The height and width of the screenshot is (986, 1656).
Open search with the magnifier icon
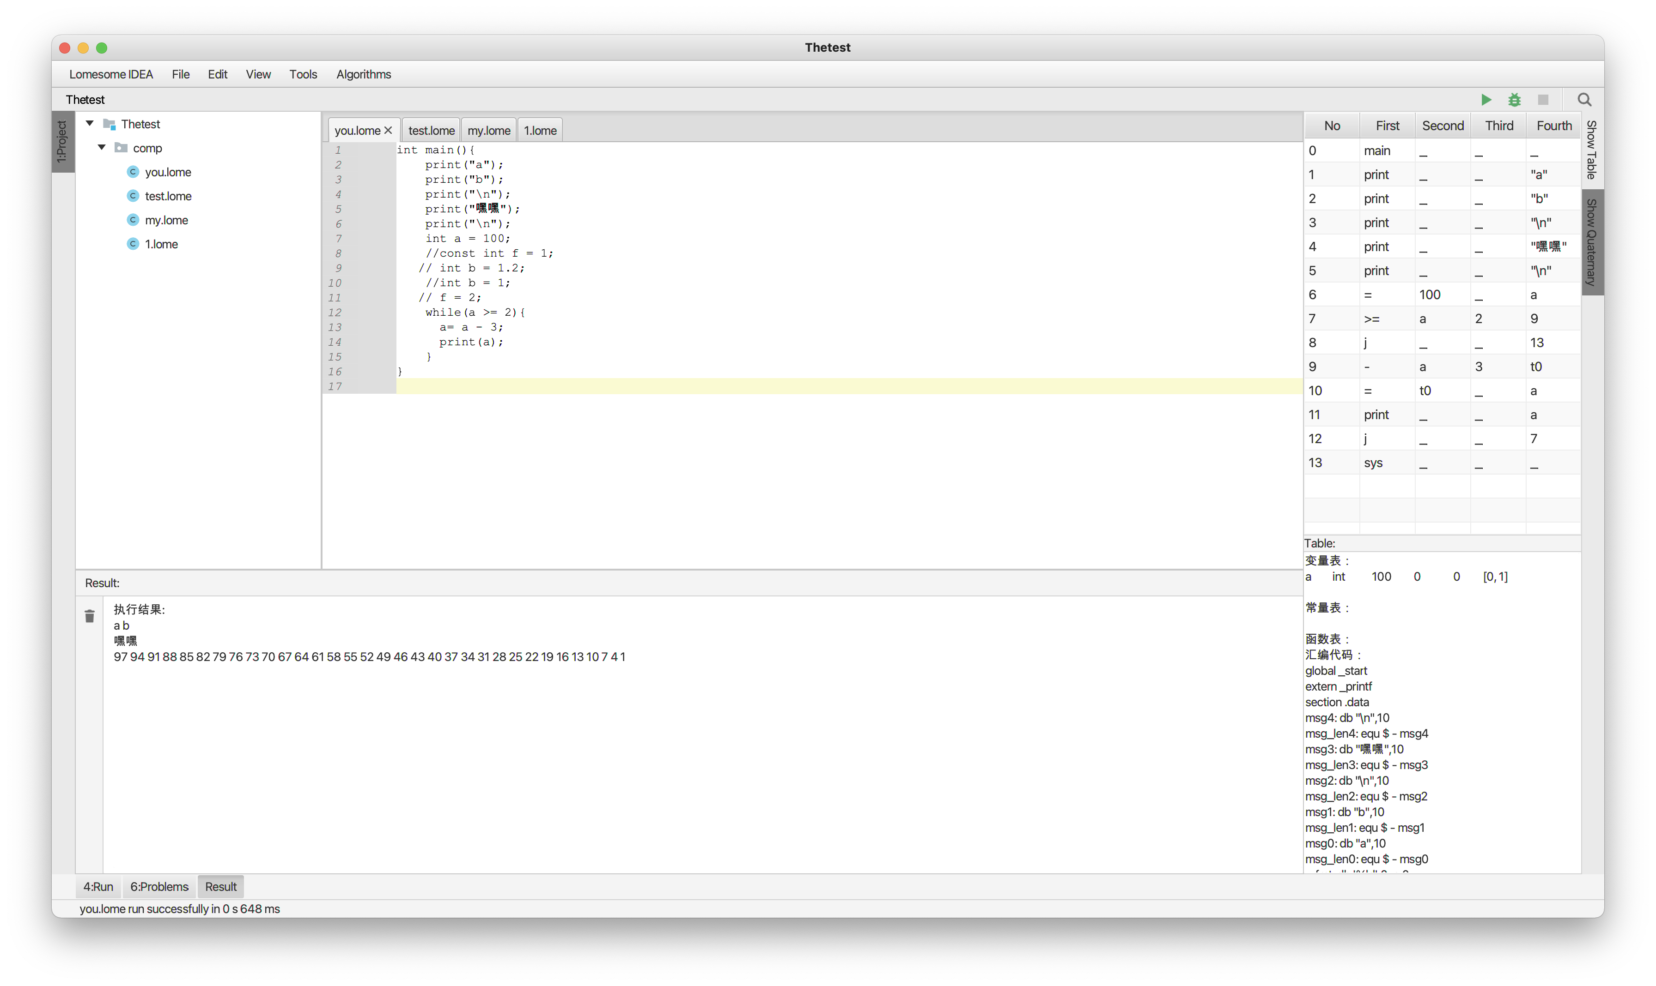[x=1585, y=100]
